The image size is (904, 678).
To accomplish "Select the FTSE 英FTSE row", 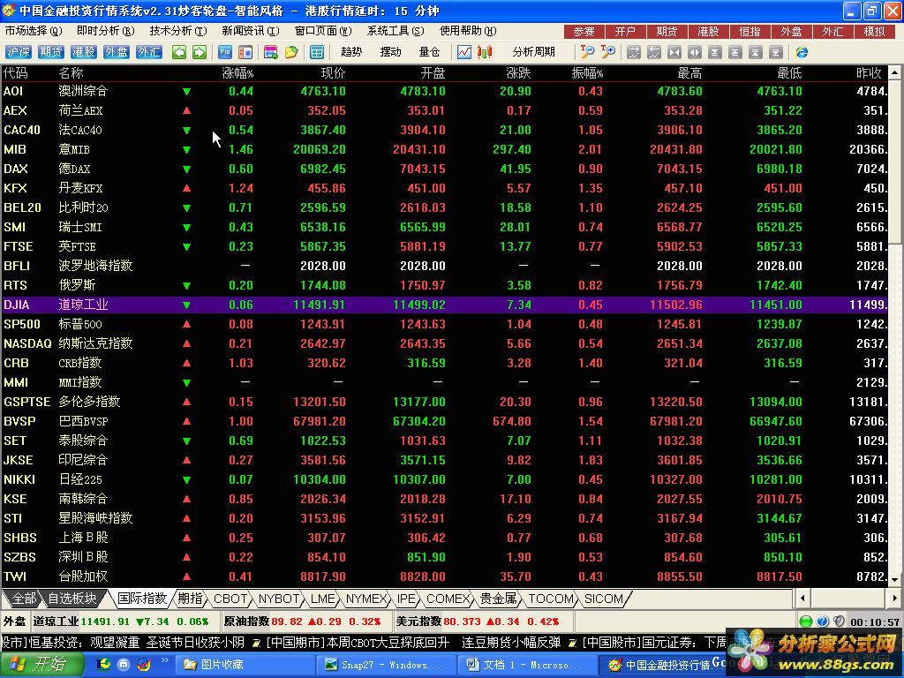I will point(444,247).
